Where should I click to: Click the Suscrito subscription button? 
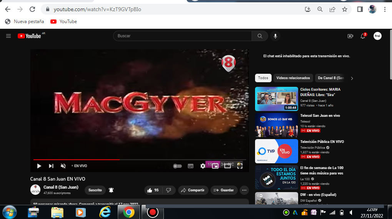click(95, 190)
